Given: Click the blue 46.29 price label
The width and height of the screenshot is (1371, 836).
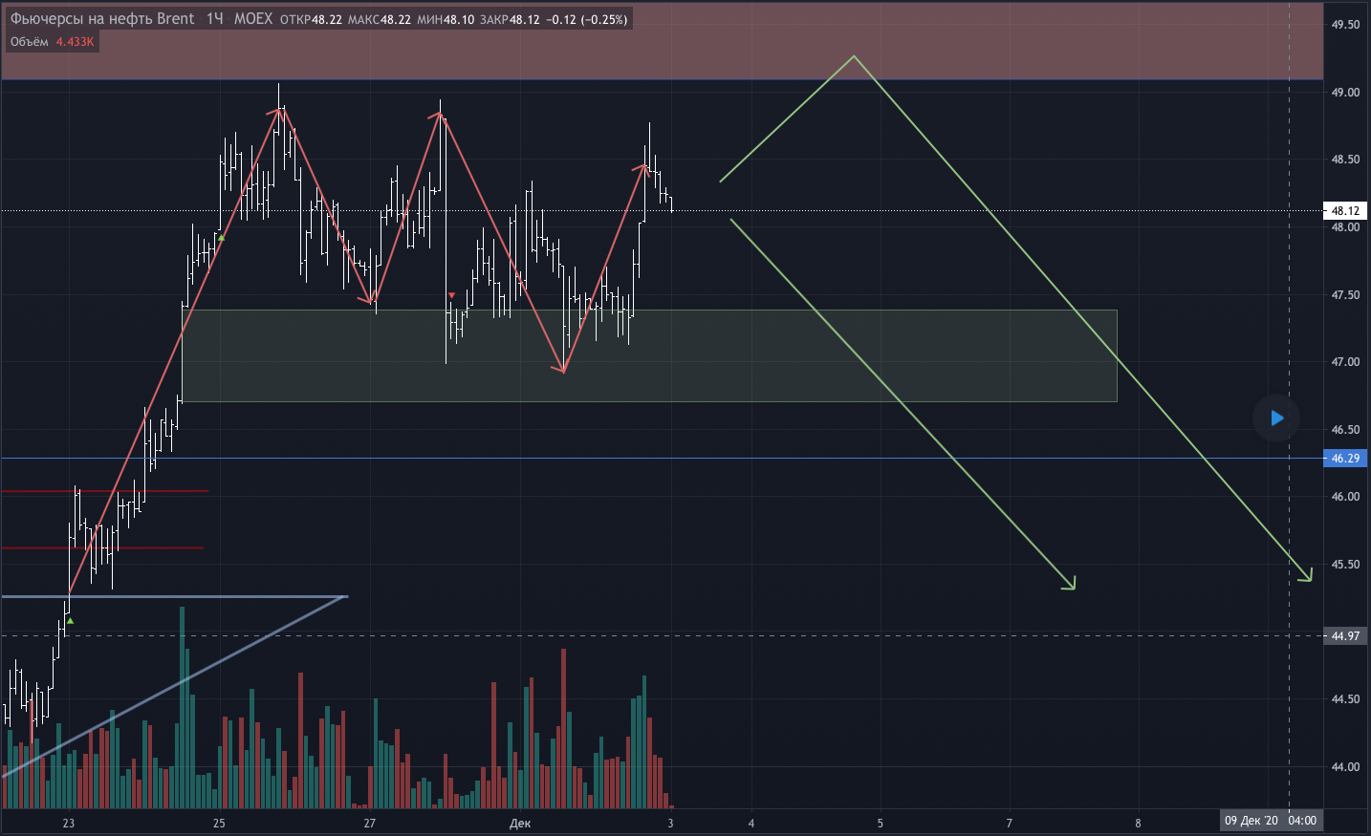Looking at the screenshot, I should (1345, 459).
